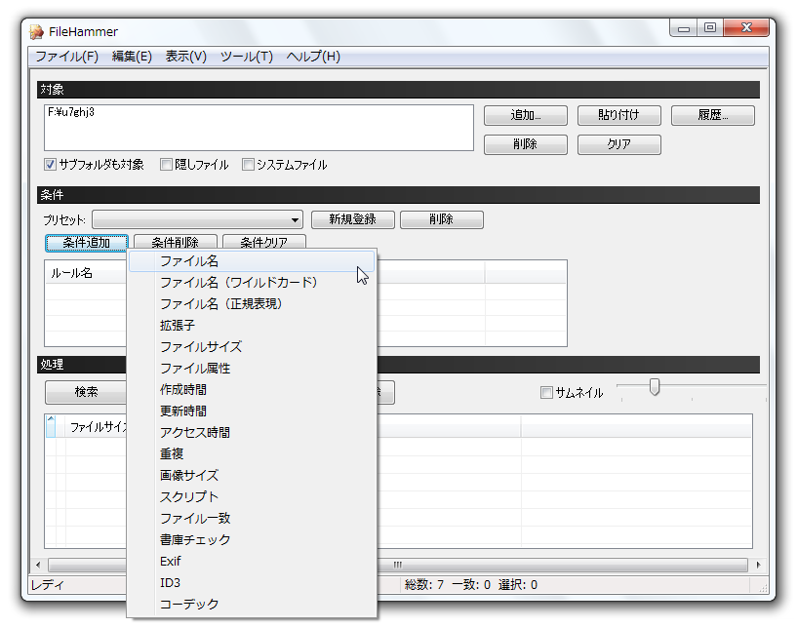797x627 pixels.
Task: Click 削除 button next to 新規登録
Action: pos(441,219)
